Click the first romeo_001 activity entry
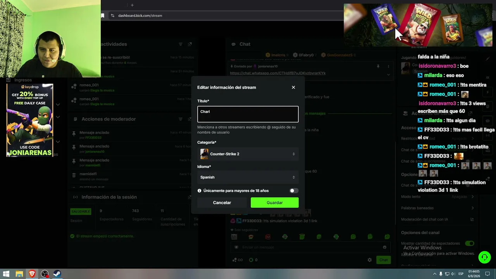 [x=133, y=87]
